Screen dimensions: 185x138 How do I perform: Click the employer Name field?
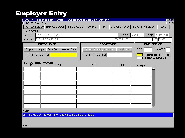click(77, 35)
